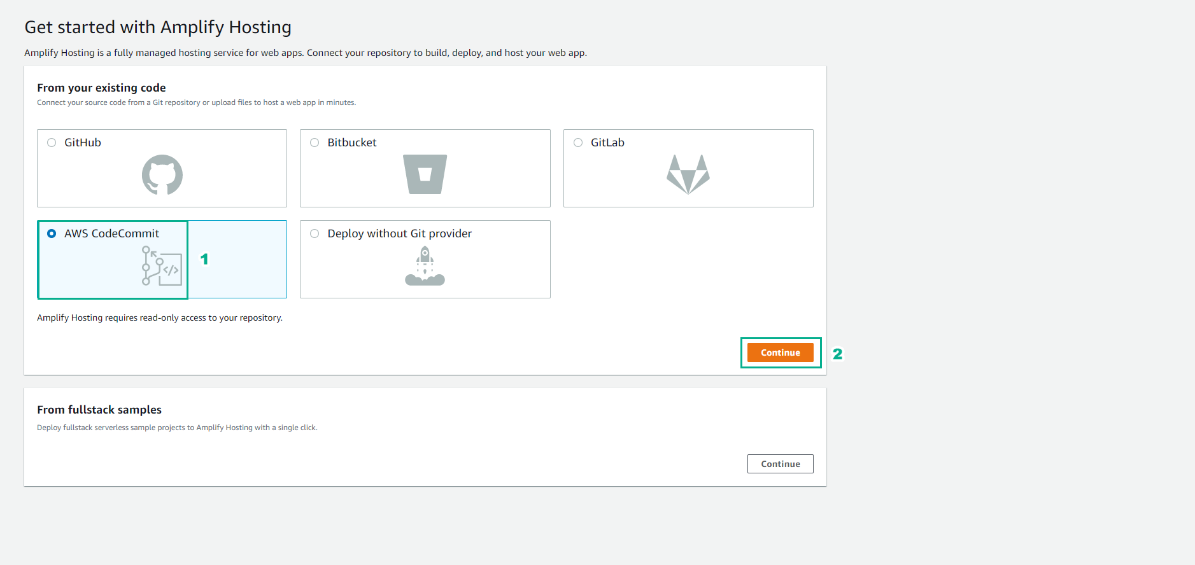Click the Bitbucket label text
This screenshot has width=1195, height=565.
click(x=352, y=143)
